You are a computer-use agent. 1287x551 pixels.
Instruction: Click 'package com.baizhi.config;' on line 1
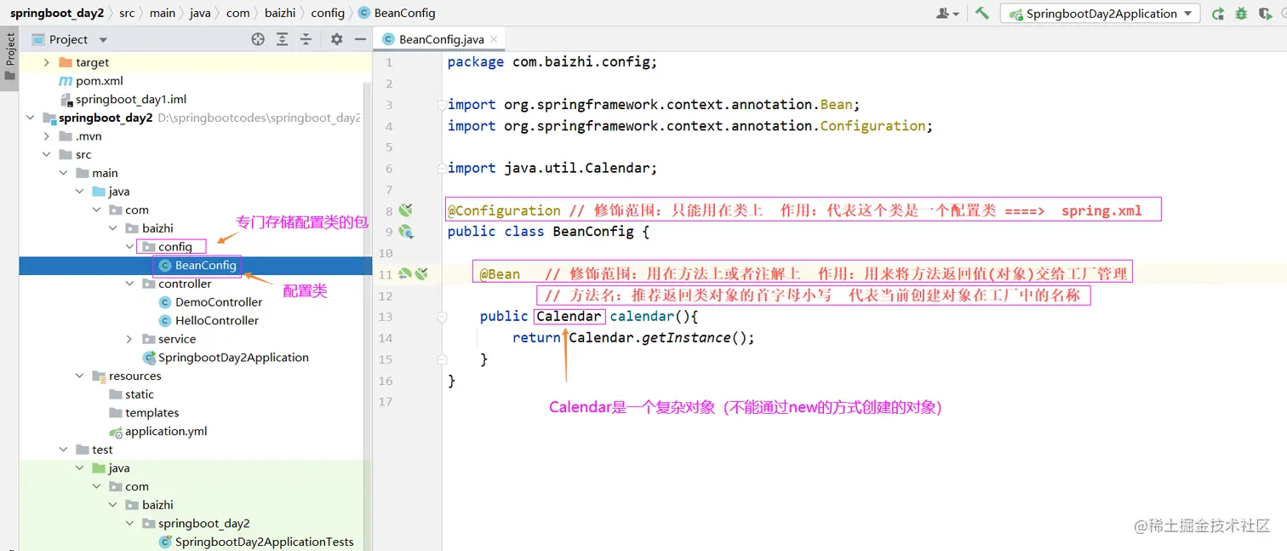[552, 62]
